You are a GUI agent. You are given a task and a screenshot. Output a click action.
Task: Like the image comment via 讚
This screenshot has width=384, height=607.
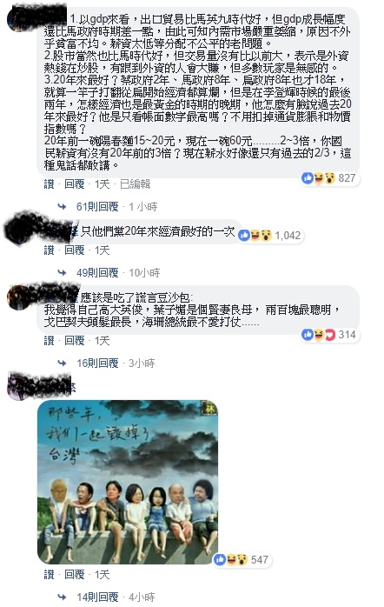pos(50,575)
